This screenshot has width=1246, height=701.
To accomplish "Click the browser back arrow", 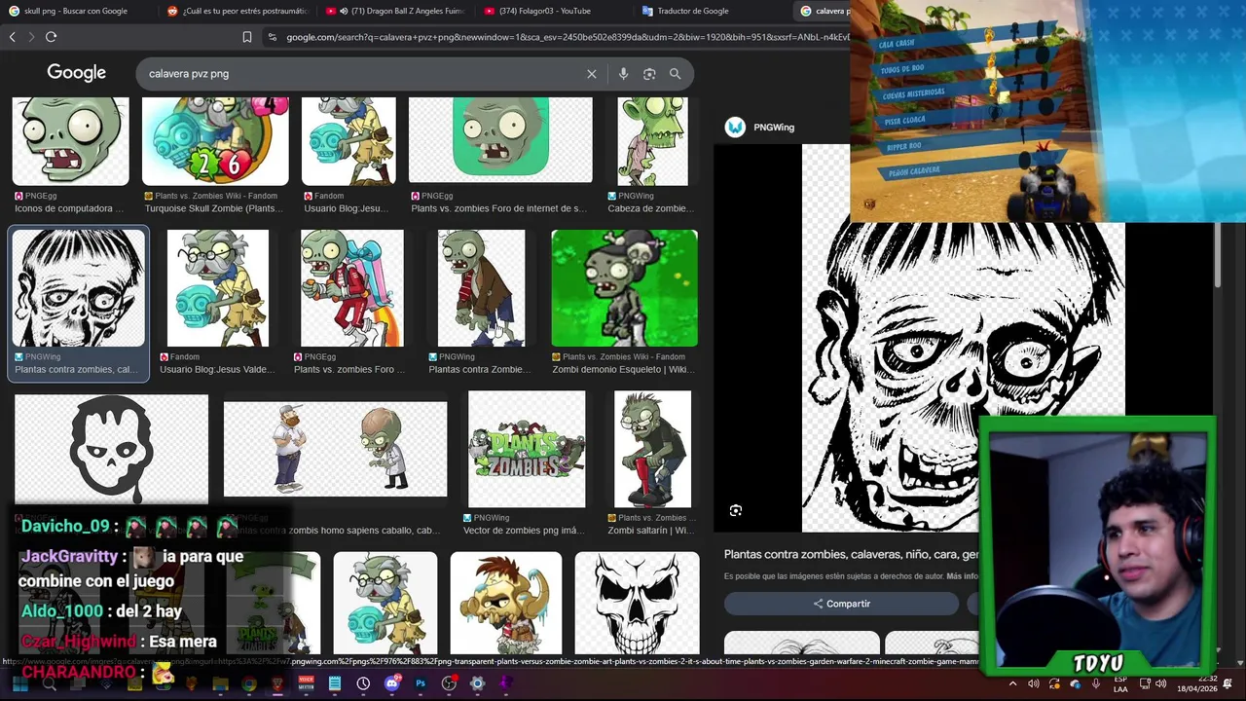I will [x=12, y=37].
